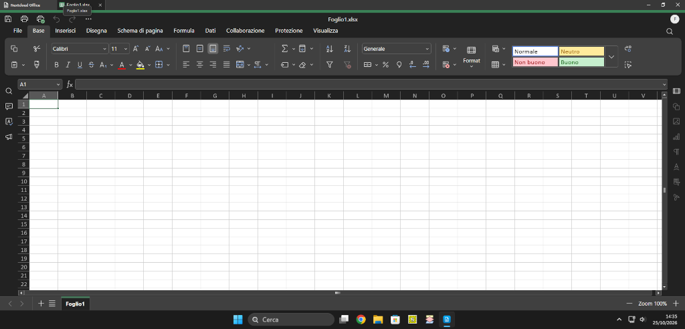Center text horizontally
Screen dimensions: 685x329
tap(199, 65)
